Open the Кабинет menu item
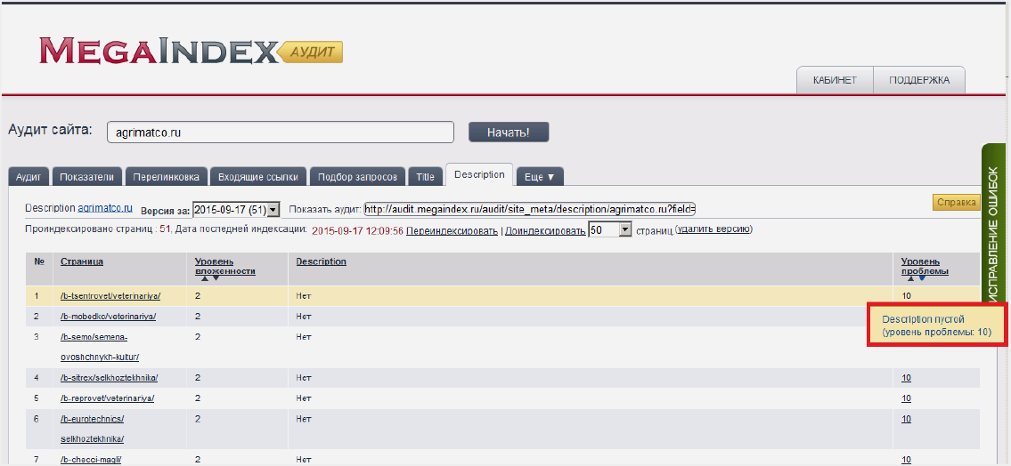 click(x=835, y=80)
